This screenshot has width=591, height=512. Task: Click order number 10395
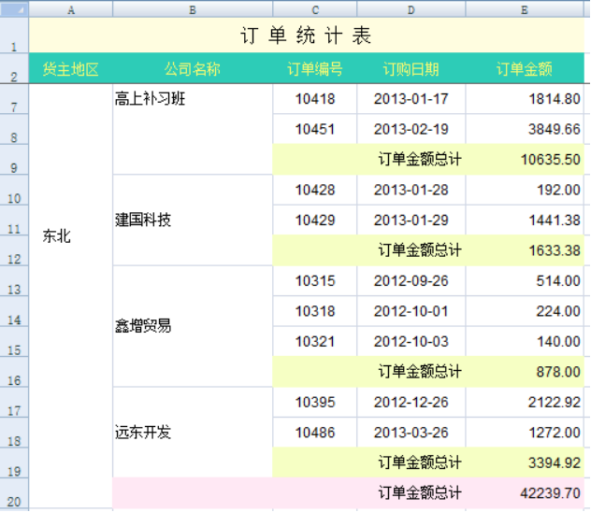click(x=315, y=403)
